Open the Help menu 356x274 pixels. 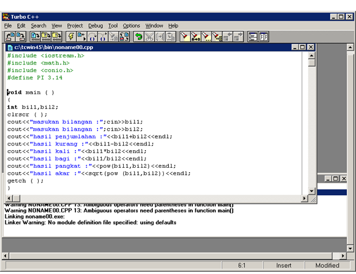point(173,26)
